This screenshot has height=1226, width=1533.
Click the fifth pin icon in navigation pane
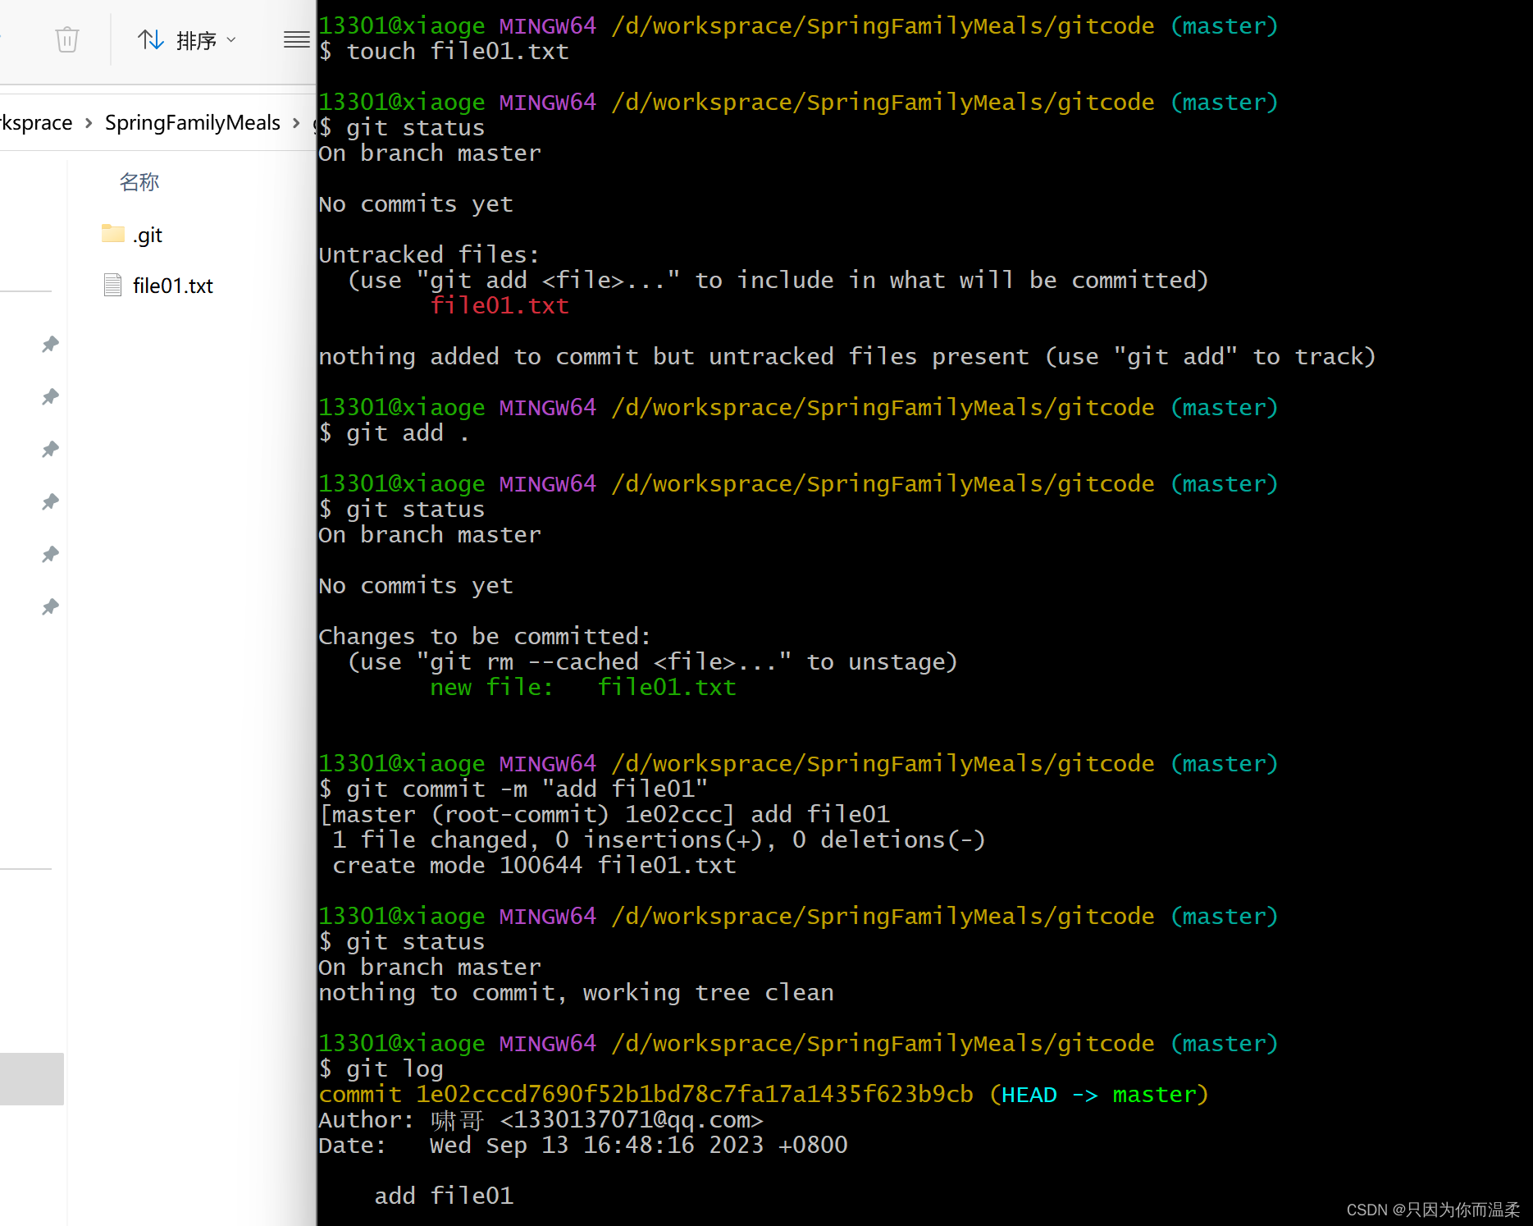pyautogui.click(x=51, y=554)
